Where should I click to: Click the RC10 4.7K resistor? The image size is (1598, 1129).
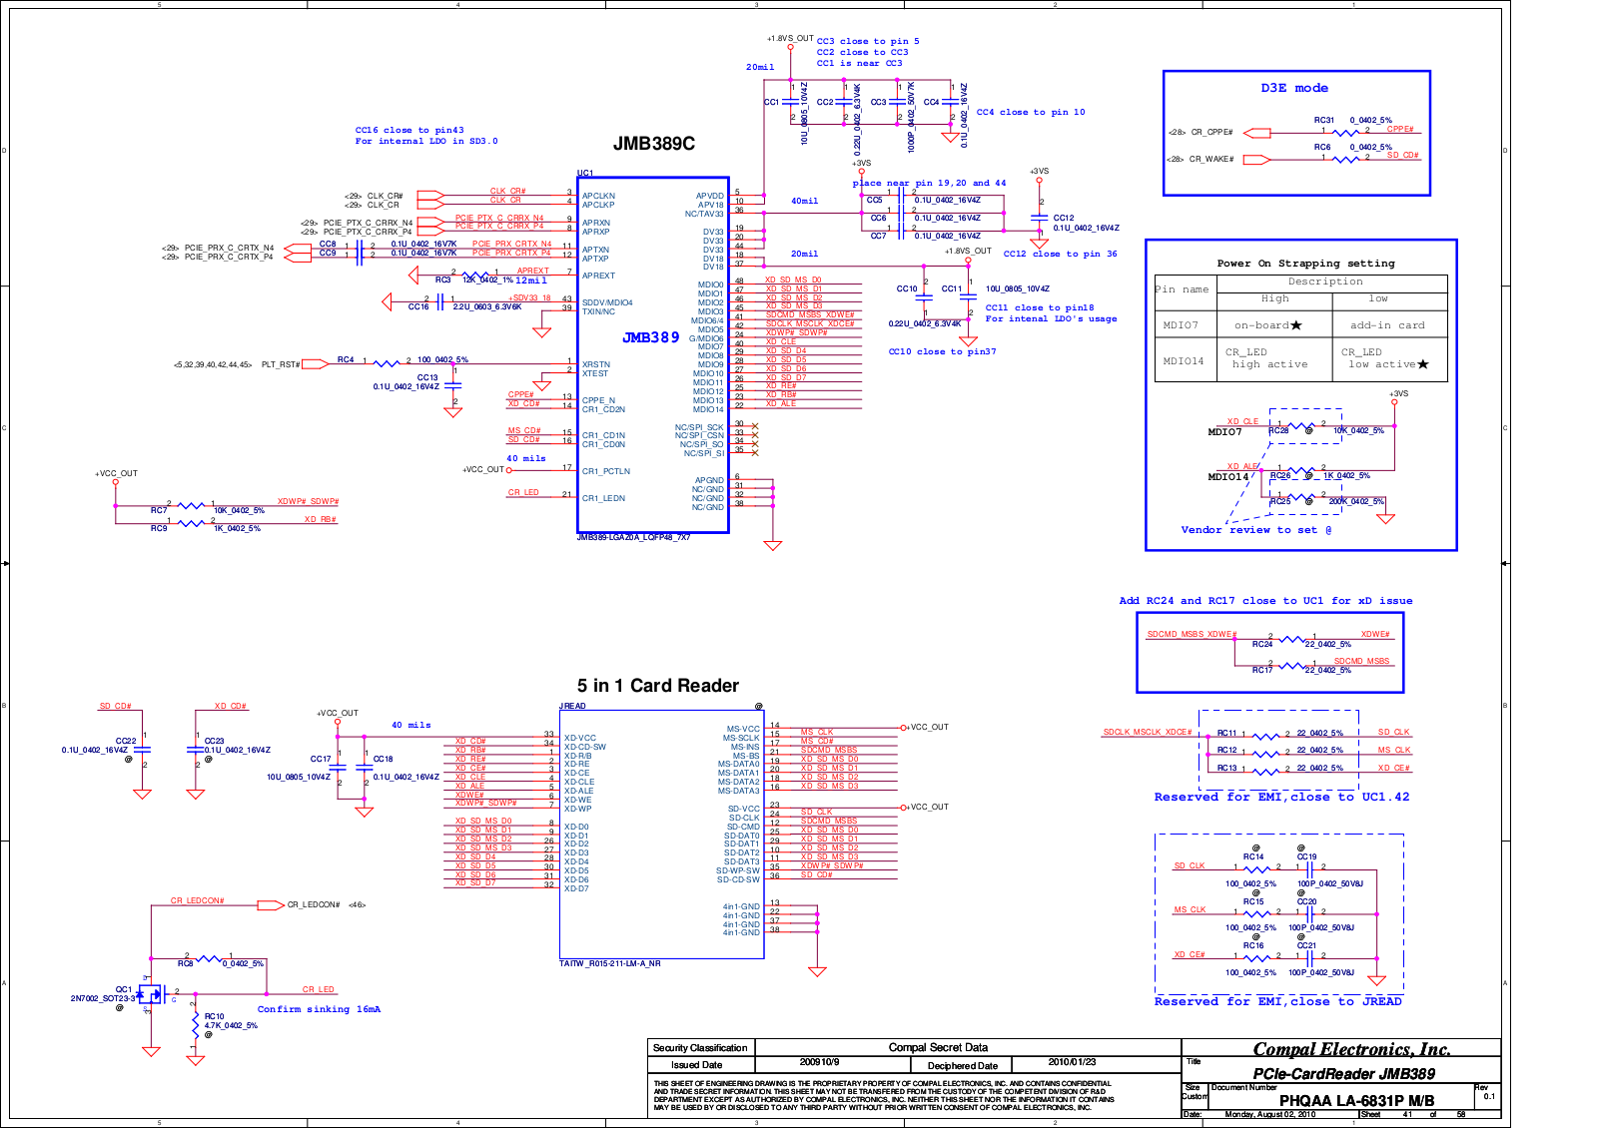(x=196, y=1024)
